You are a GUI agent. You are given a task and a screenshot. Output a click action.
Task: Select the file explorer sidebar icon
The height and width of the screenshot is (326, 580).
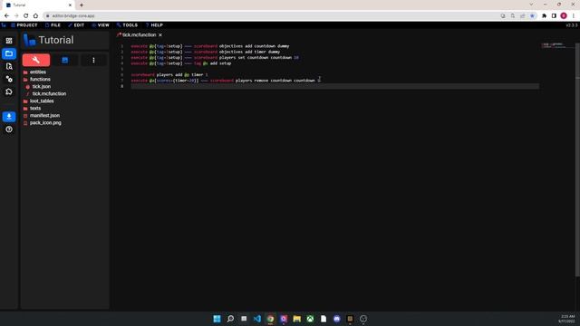coord(9,53)
